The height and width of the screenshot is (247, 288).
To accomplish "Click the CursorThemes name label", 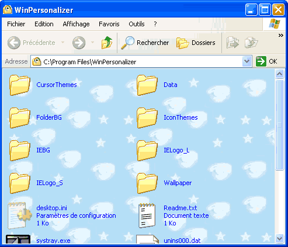I will (57, 85).
